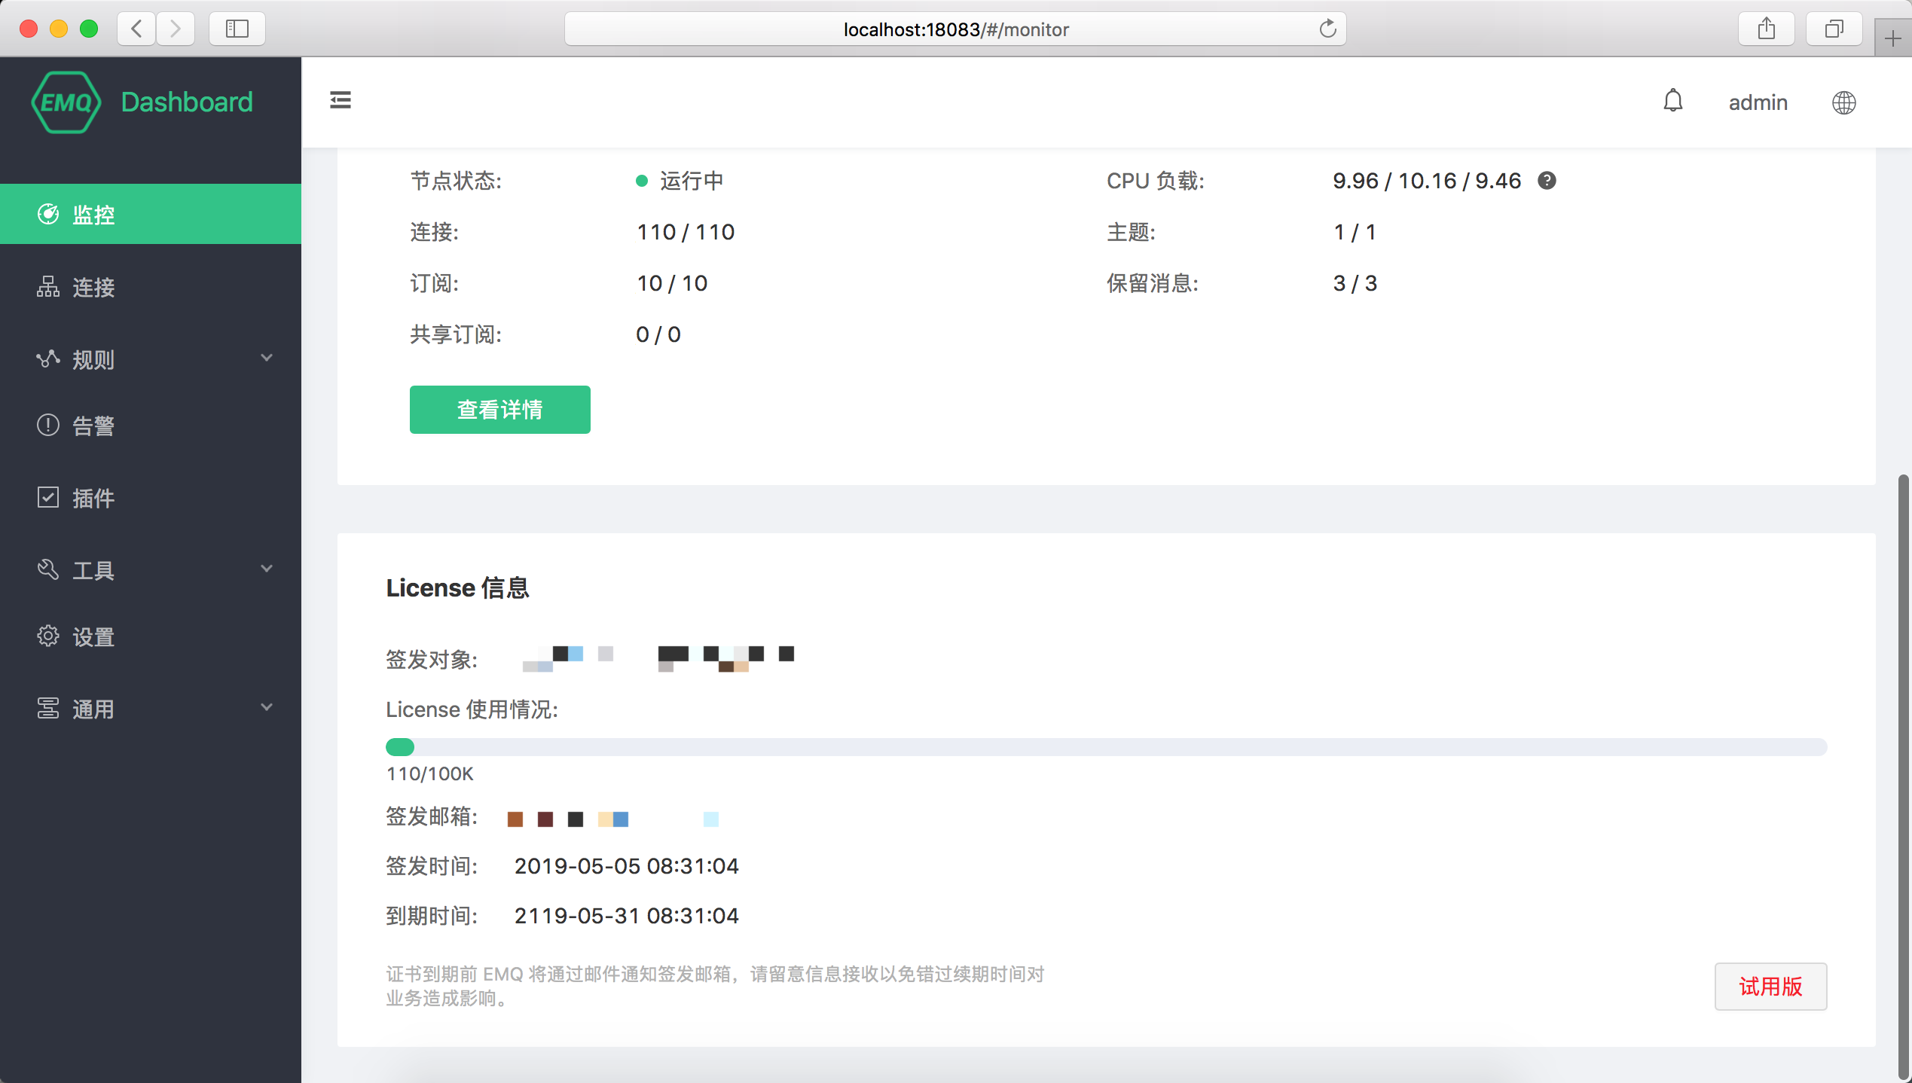Go forward with Safari forward arrow
Viewport: 1912px width, 1083px height.
click(176, 29)
